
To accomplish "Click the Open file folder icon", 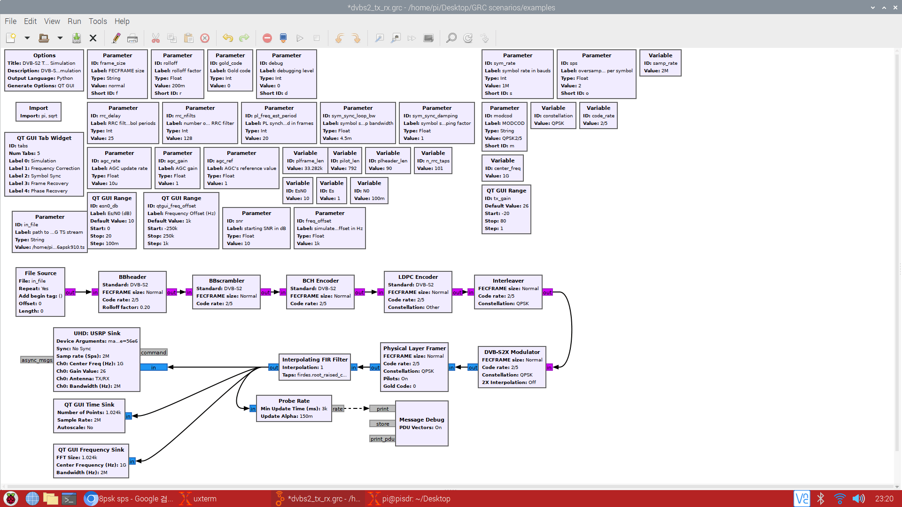I will pos(44,38).
